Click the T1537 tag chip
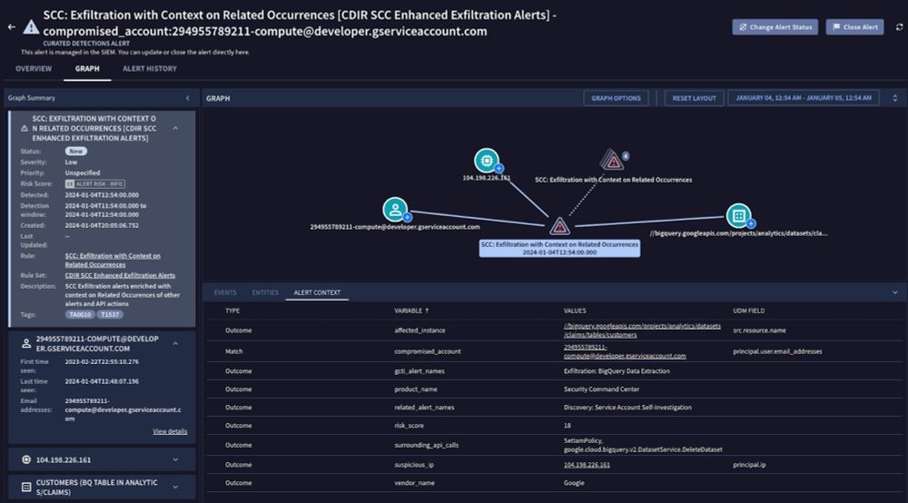908x503 pixels. point(110,315)
